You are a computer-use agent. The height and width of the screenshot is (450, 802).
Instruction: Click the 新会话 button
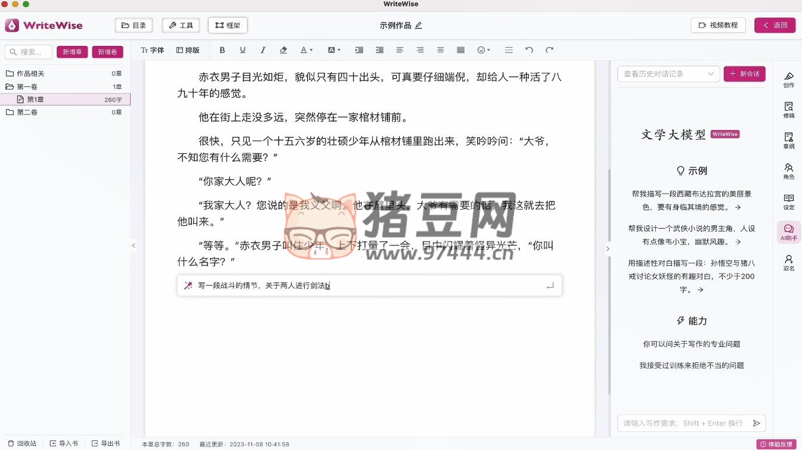[x=744, y=74]
